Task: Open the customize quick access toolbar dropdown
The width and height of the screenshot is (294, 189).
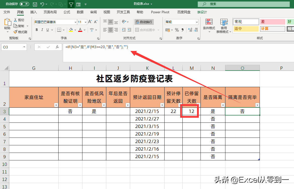Action: (x=85, y=4)
